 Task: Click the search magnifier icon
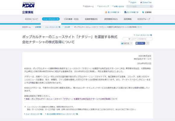(x=151, y=7)
